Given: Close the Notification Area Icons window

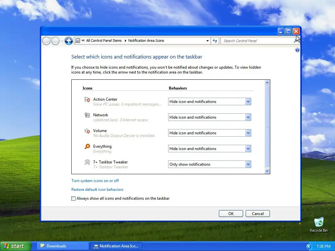Looking at the screenshot, I should (x=296, y=31).
